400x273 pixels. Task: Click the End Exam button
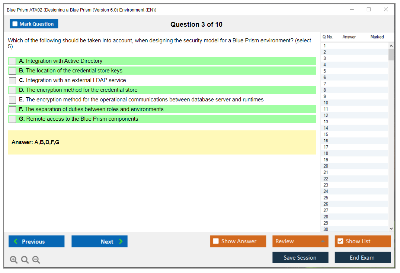click(362, 257)
